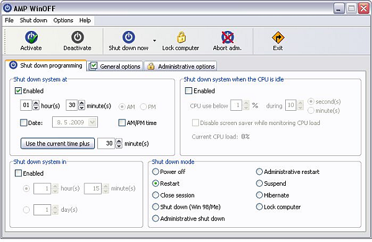
Task: Click the Abort adm. icon
Action: tap(228, 37)
